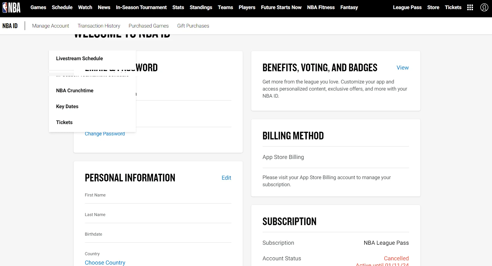Open the Schedule nav menu

[62, 7]
